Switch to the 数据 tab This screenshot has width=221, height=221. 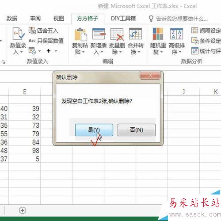point(12,19)
